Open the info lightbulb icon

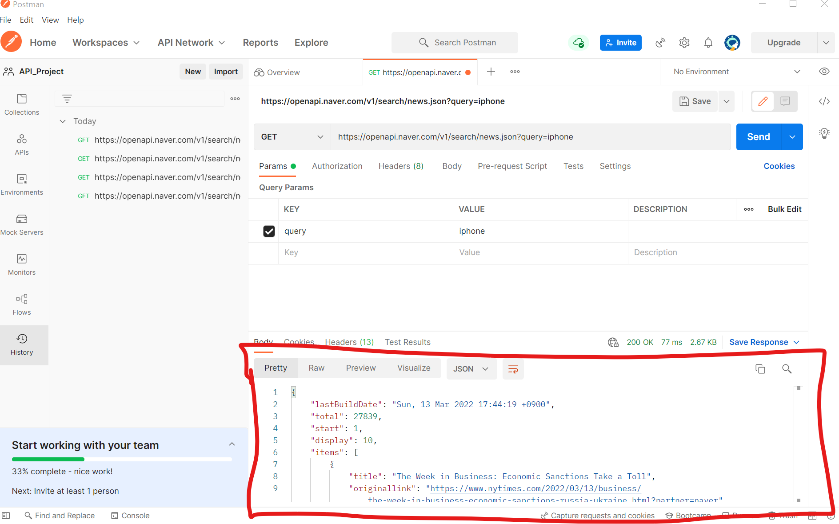[x=824, y=133]
